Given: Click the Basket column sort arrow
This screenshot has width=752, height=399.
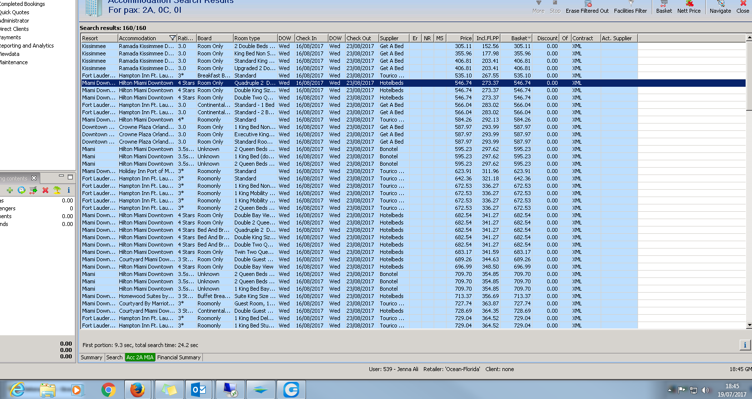Looking at the screenshot, I should [529, 38].
